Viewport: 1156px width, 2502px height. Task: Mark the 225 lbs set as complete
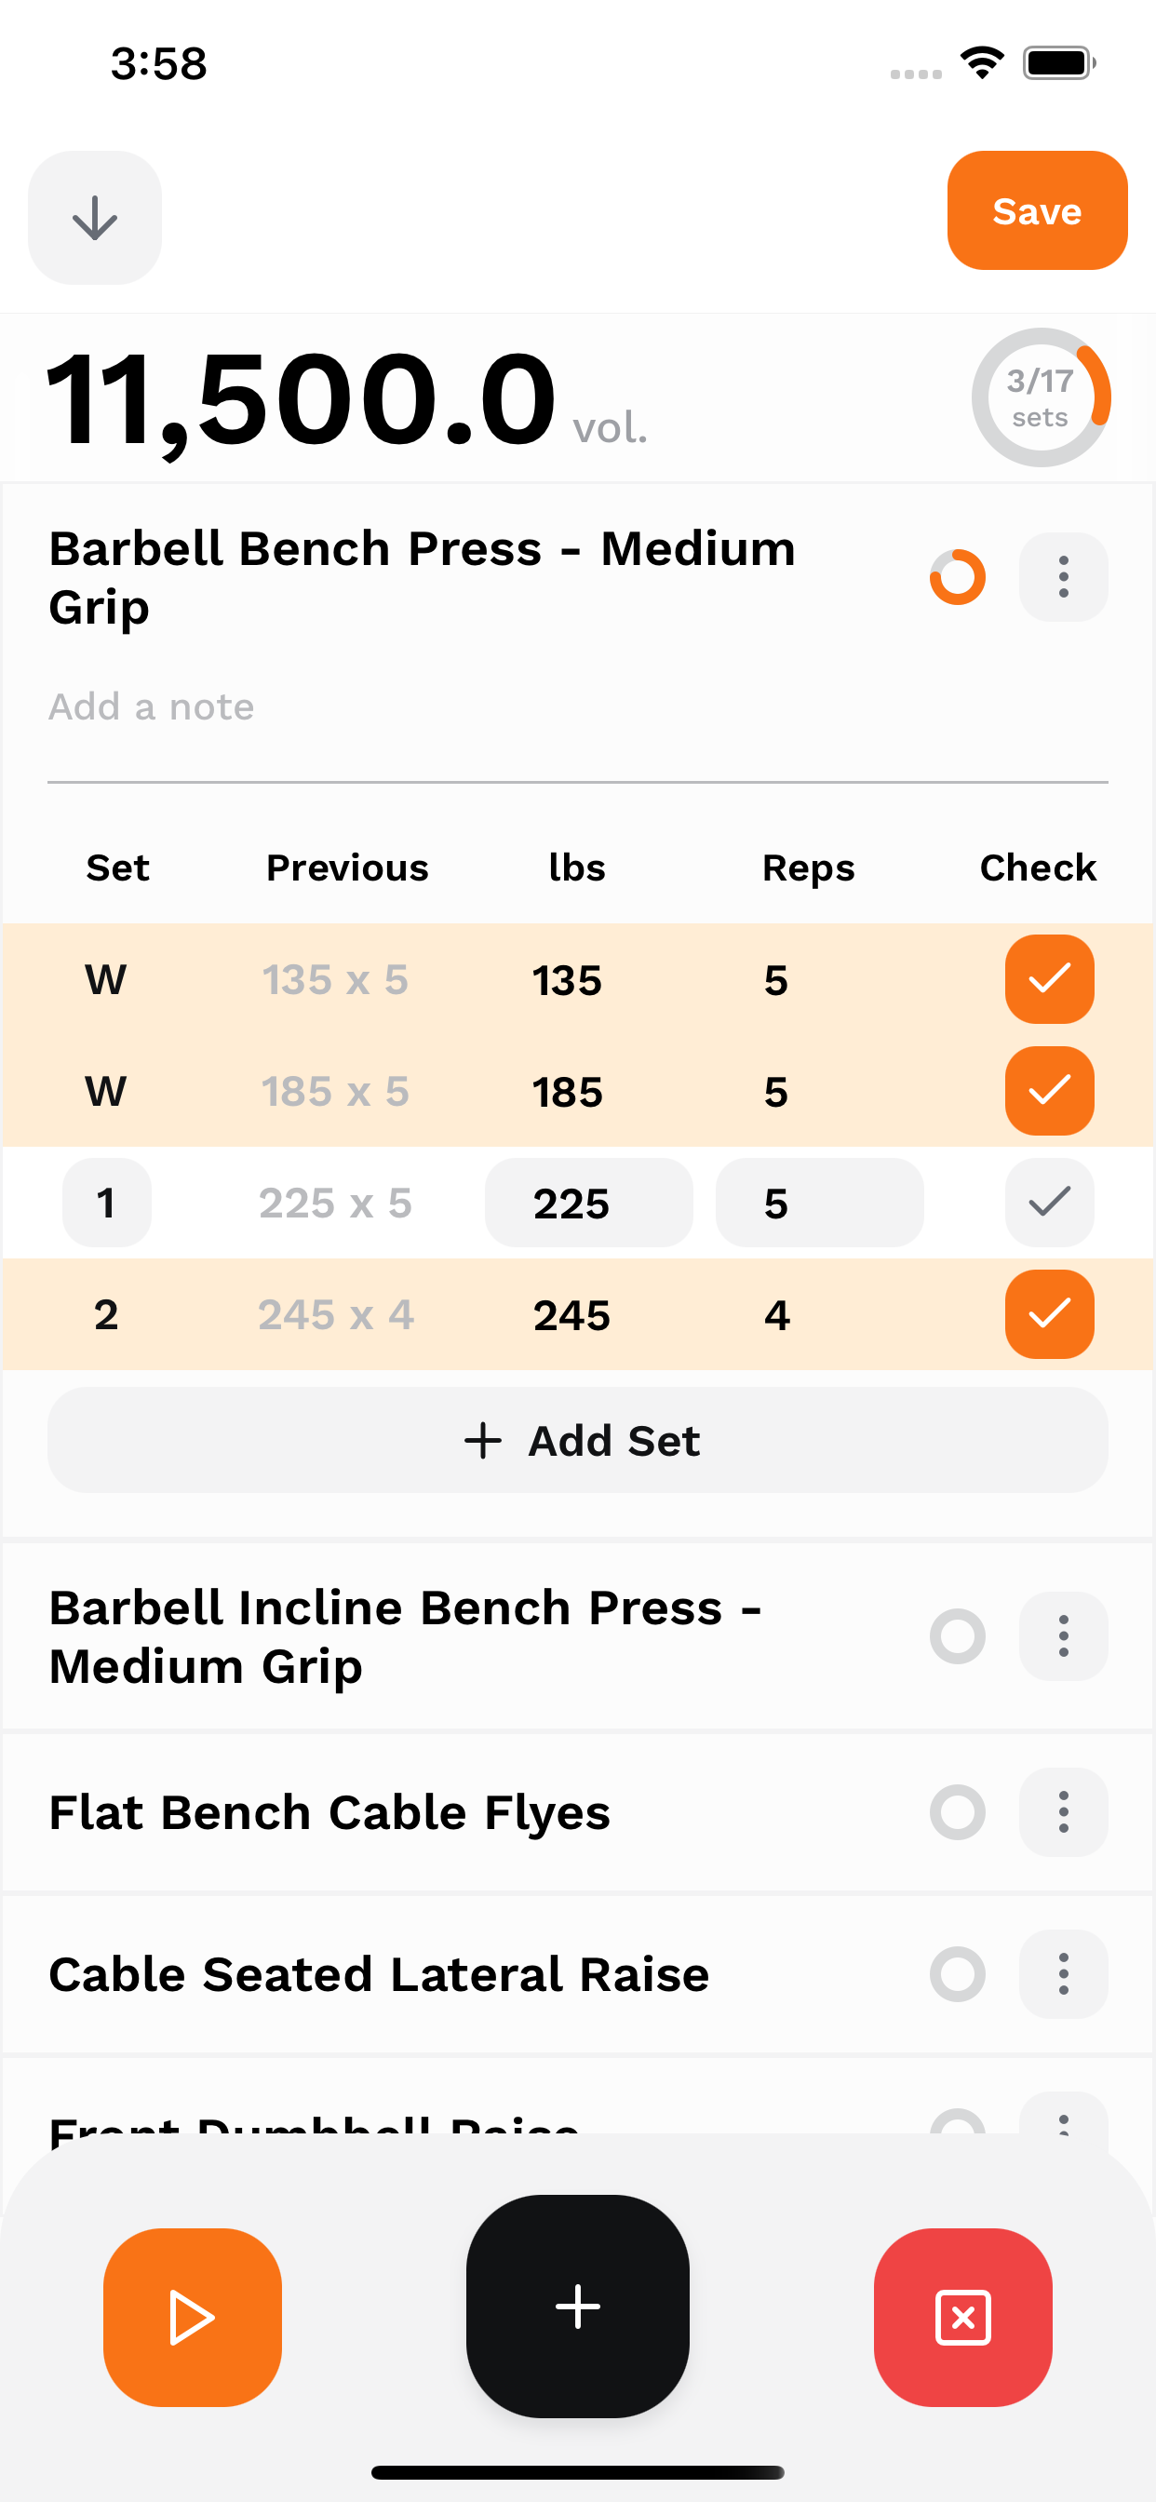tap(1049, 1203)
